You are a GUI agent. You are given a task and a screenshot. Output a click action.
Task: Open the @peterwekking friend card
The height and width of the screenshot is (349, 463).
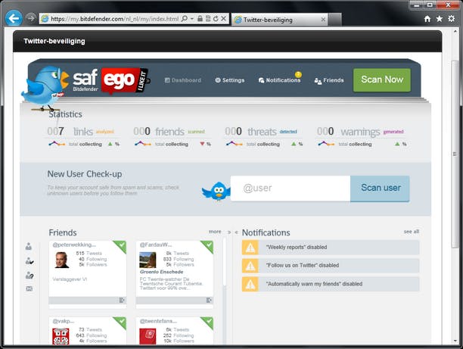pyautogui.click(x=88, y=274)
